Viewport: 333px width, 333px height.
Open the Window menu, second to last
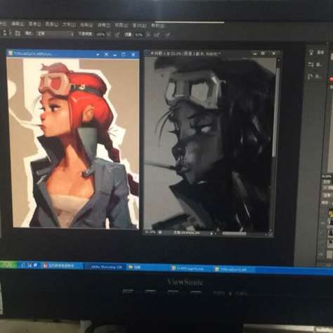pos(140,25)
